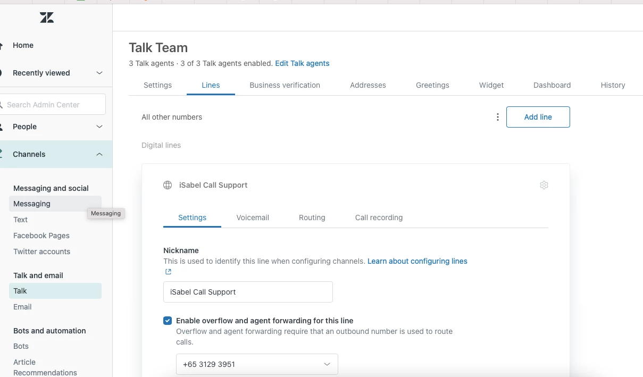Image resolution: width=643 pixels, height=377 pixels.
Task: Select Talk under Talk and email
Action: point(55,291)
